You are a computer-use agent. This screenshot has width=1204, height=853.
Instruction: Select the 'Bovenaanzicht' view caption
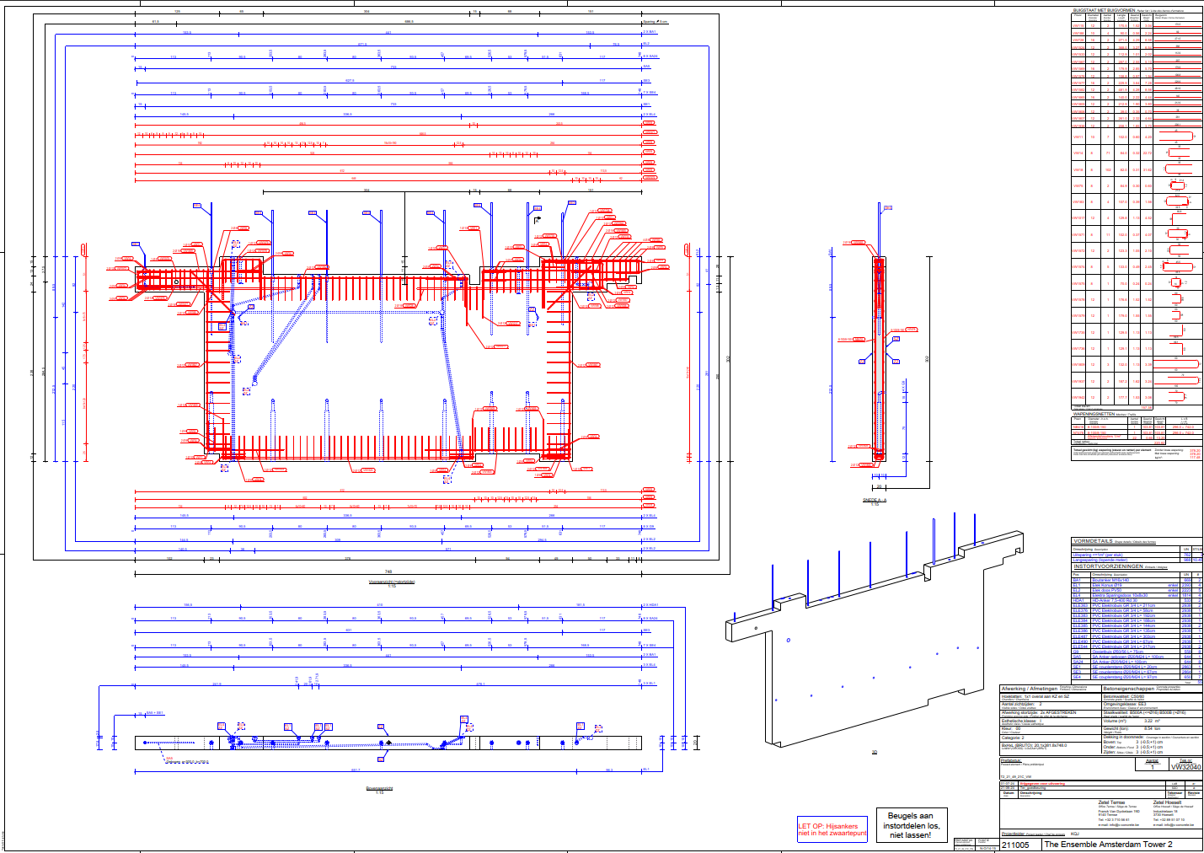[x=379, y=788]
